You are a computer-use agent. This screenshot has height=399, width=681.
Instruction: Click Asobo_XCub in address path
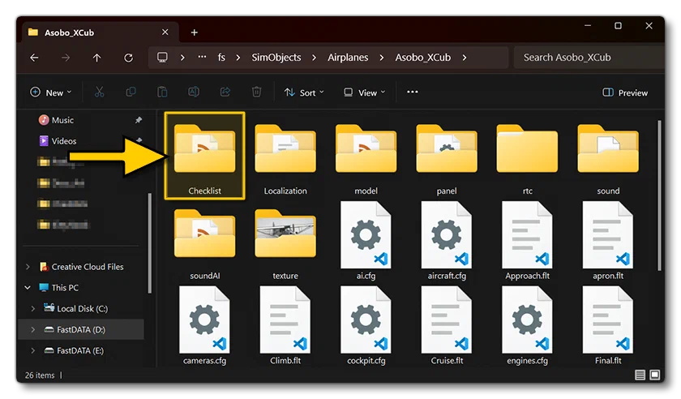tap(422, 58)
